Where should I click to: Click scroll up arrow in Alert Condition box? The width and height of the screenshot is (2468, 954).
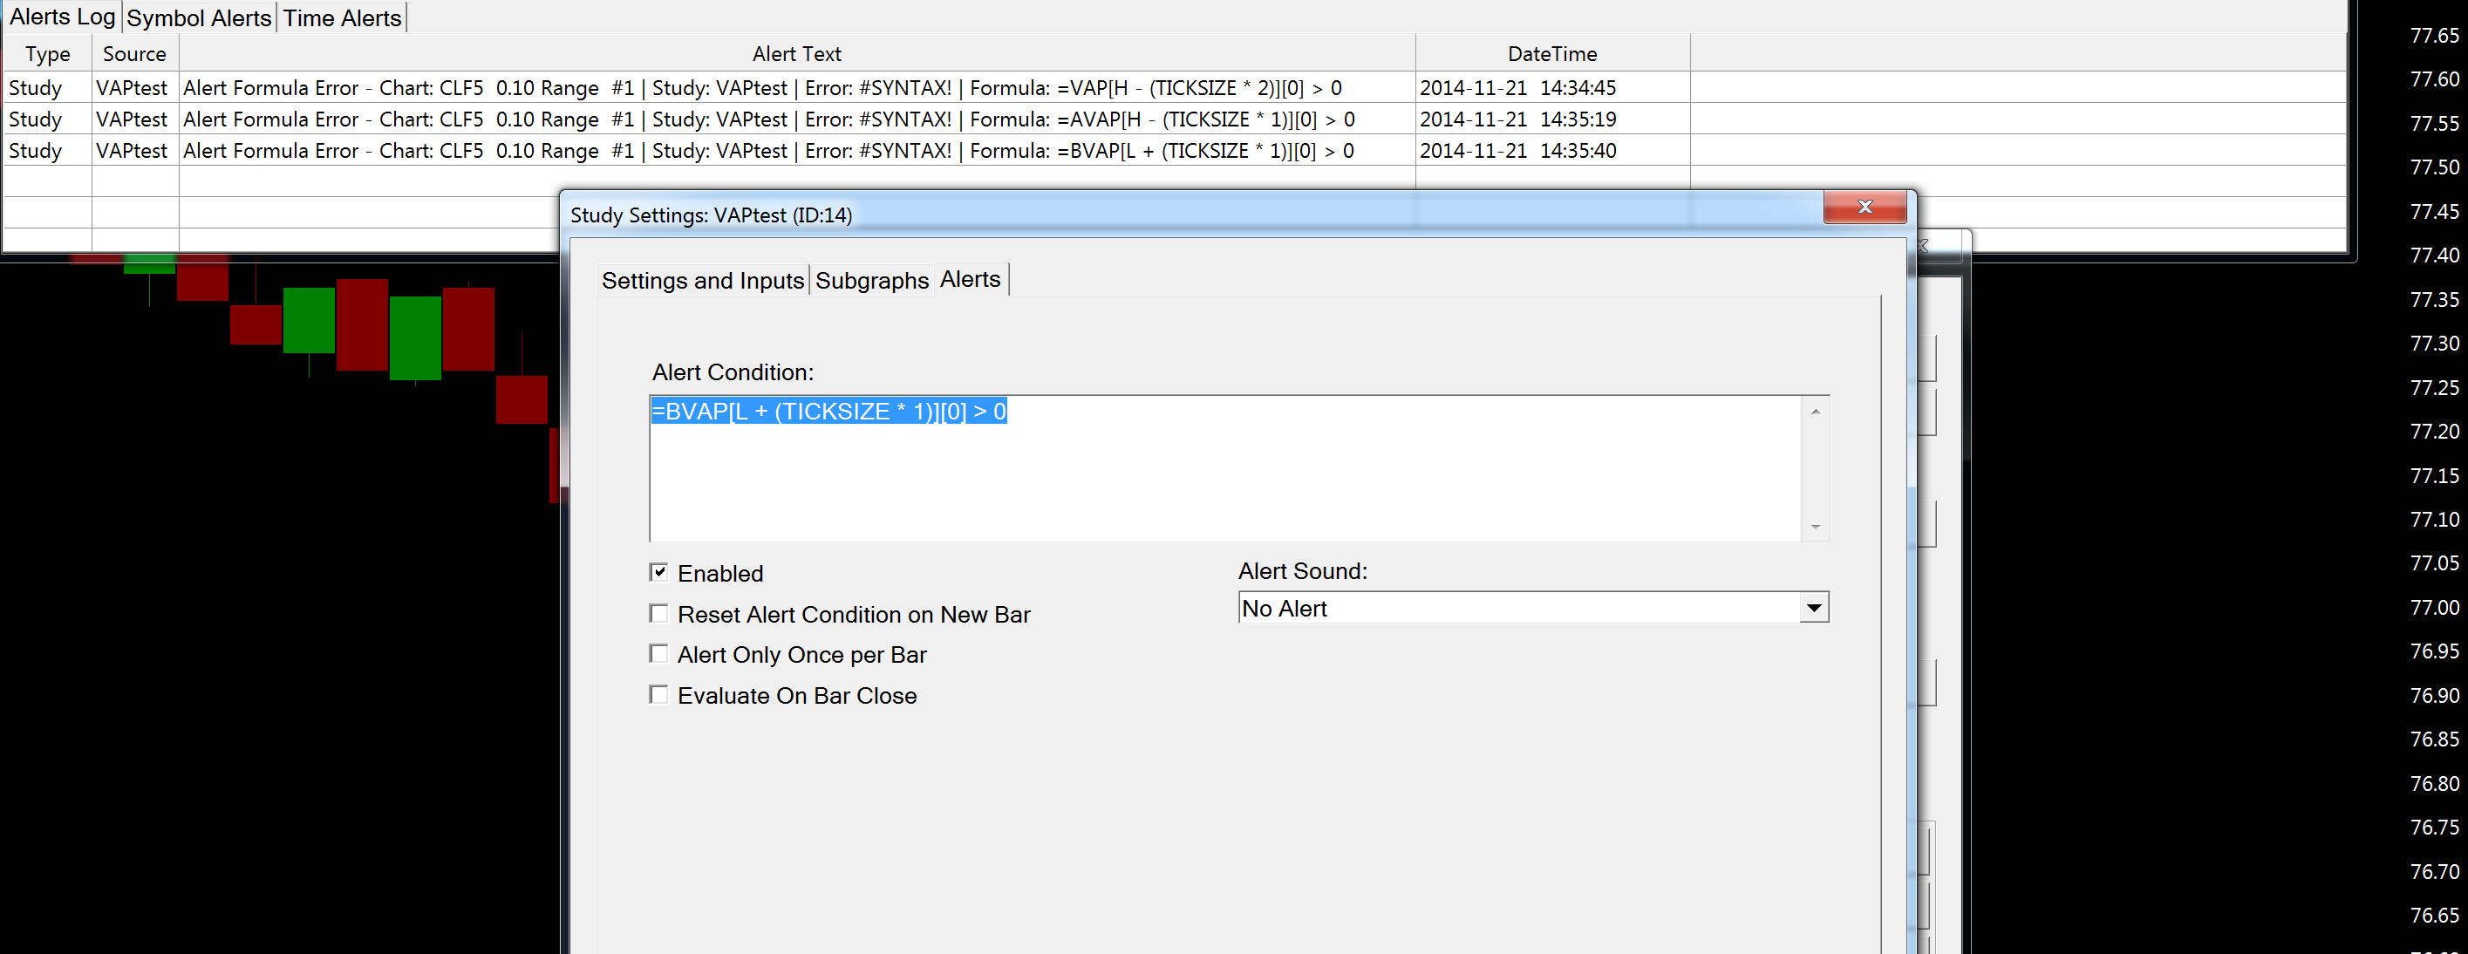[1815, 412]
